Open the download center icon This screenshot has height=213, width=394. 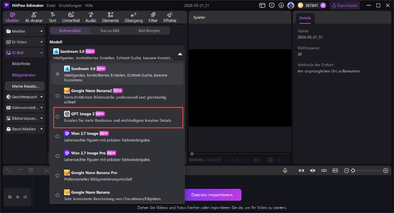click(x=281, y=5)
